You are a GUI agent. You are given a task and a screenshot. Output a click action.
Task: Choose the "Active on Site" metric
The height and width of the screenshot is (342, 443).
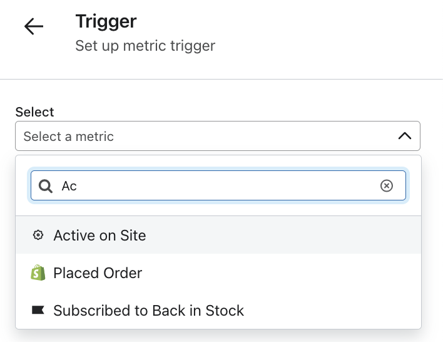[218, 236]
